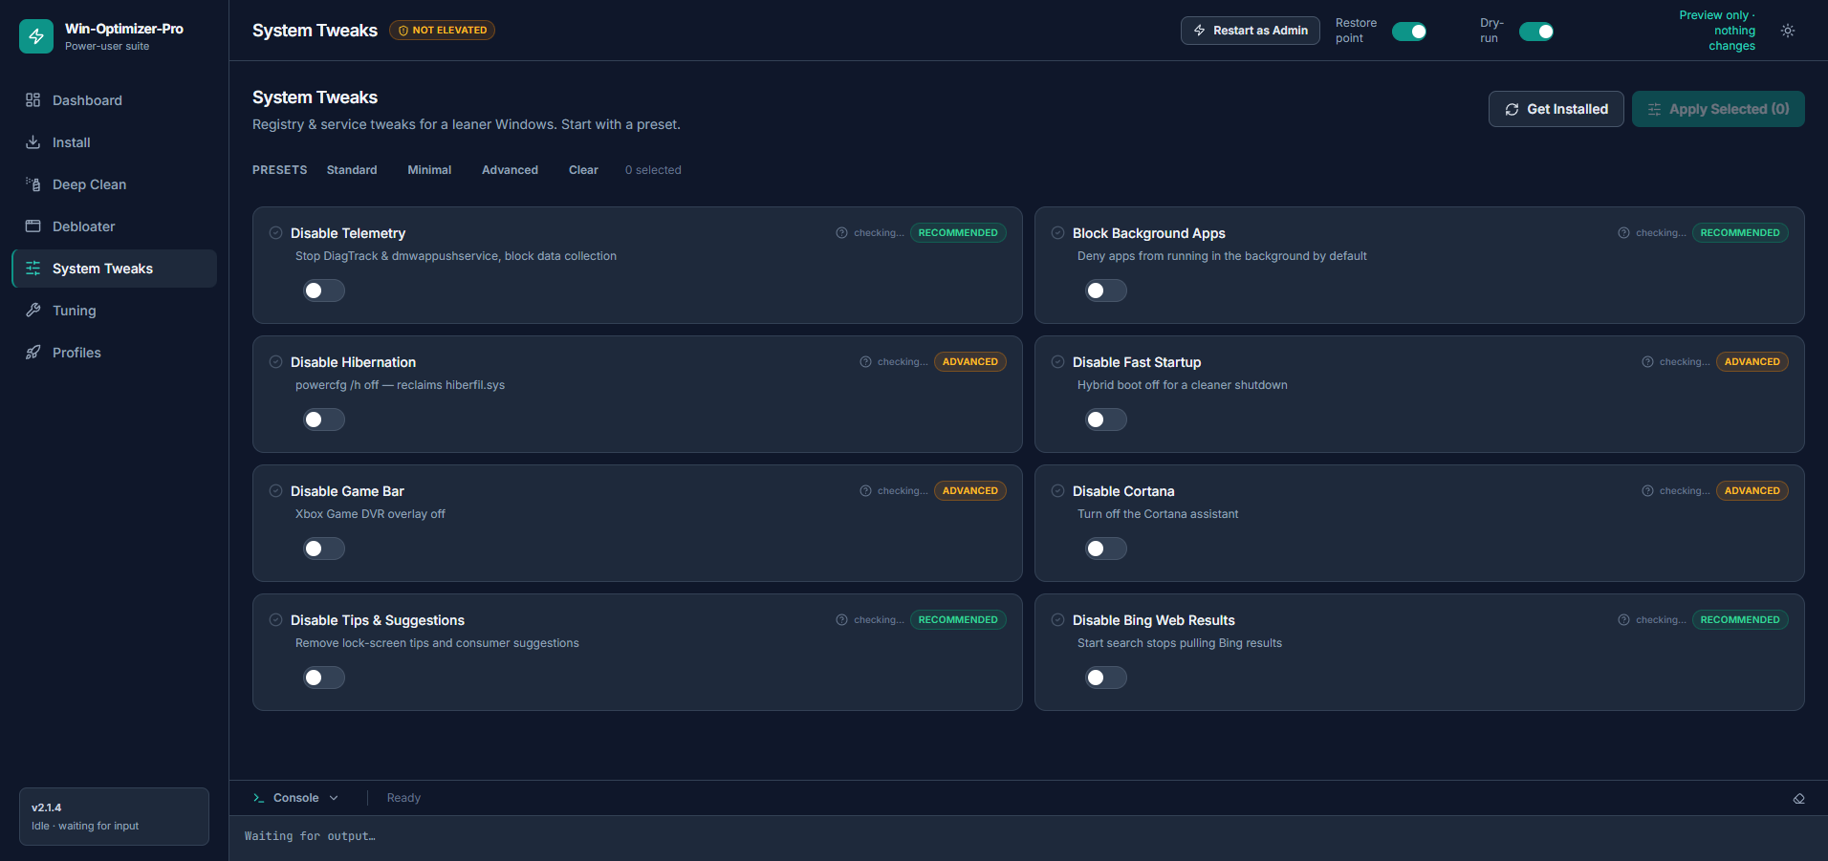Click the ADVANCED badge on Disable Game Bar
1828x861 pixels.
[969, 491]
